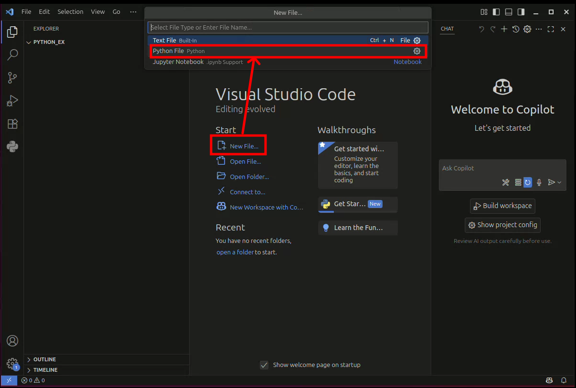This screenshot has width=576, height=388.
Task: Click the 'open a folder' link under Recent
Action: tap(235, 252)
